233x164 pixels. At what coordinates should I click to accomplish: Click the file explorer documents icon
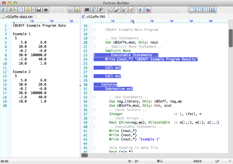coord(94,10)
